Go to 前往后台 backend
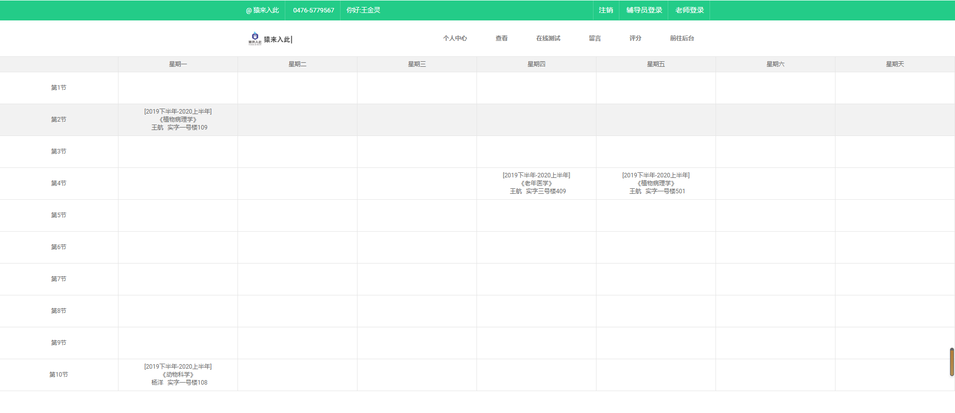This screenshot has width=955, height=413. click(x=682, y=38)
